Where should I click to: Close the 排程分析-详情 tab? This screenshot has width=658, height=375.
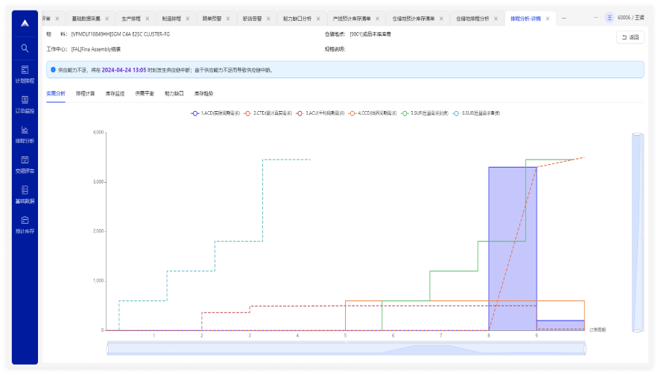[548, 19]
